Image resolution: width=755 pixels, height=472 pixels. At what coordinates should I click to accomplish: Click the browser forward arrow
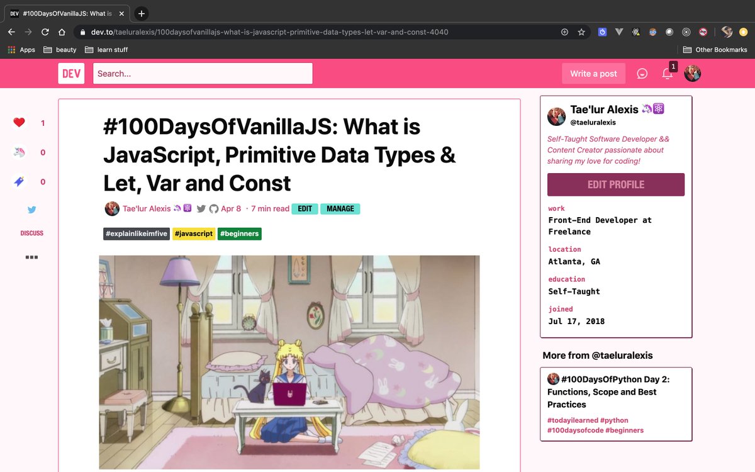pyautogui.click(x=28, y=32)
